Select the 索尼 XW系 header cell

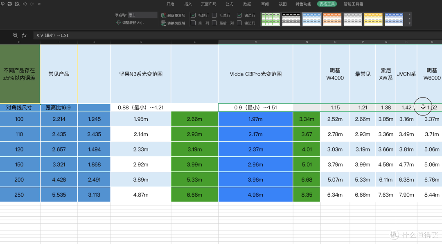(x=386, y=74)
